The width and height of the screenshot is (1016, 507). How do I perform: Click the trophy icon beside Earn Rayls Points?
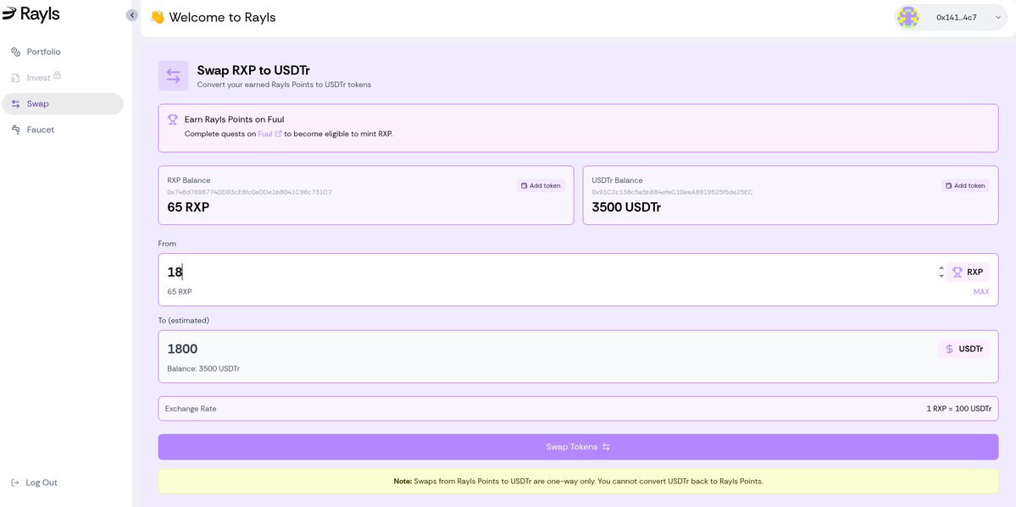pos(173,118)
